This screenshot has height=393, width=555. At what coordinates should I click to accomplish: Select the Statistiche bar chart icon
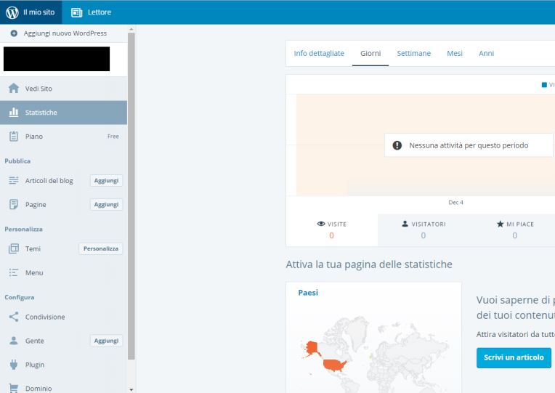[13, 113]
